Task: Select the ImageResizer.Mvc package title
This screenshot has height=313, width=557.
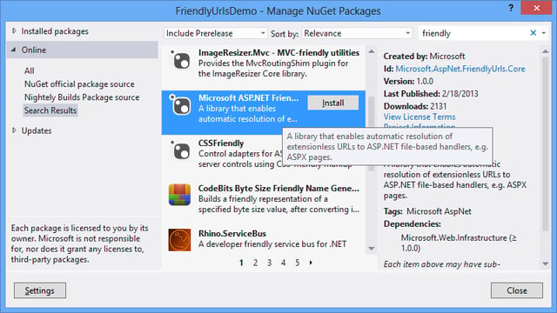Action: pyautogui.click(x=278, y=52)
